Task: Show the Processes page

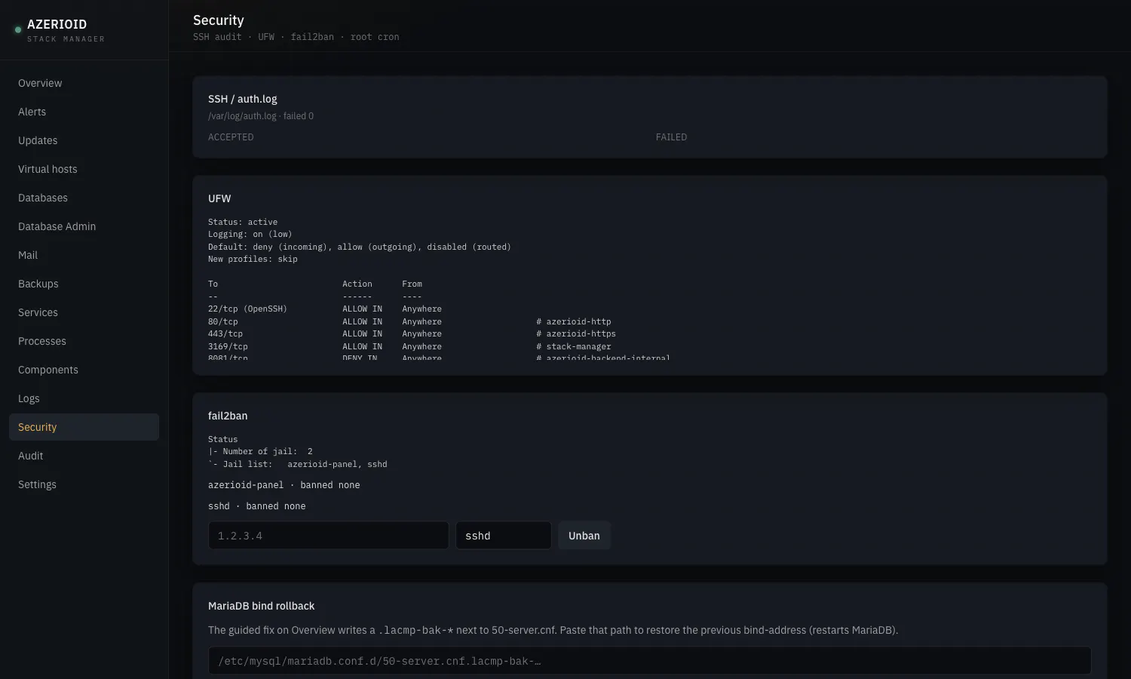Action: tap(84, 341)
